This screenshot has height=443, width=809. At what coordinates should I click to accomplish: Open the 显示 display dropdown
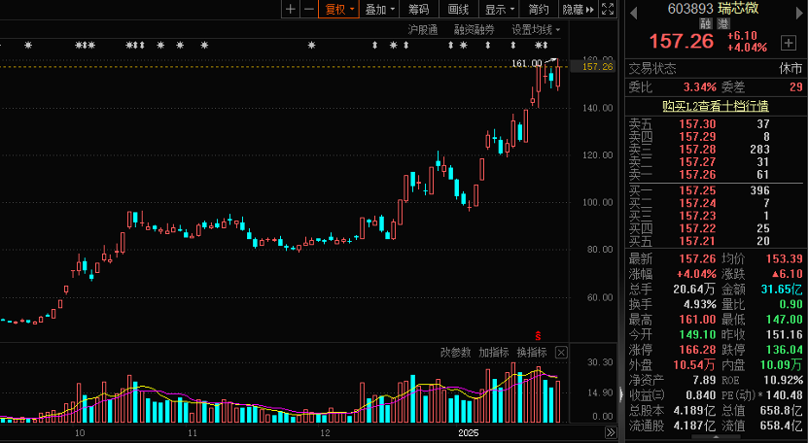click(x=499, y=10)
